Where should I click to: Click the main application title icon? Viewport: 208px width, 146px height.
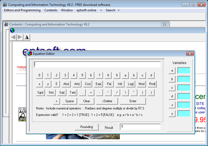pyautogui.click(x=5, y=5)
